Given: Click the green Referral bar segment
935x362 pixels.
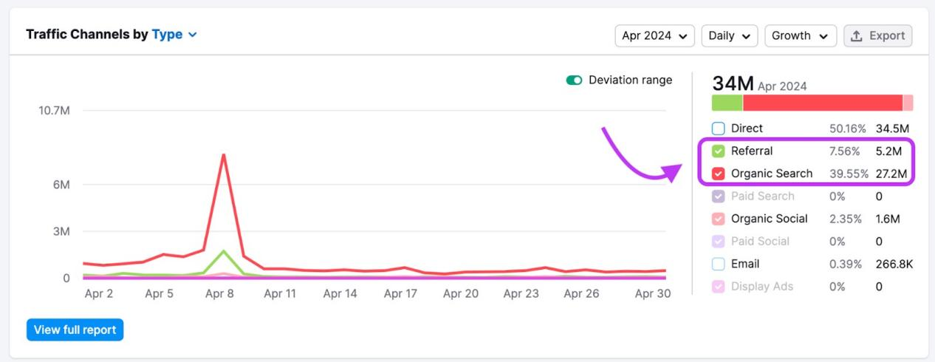Looking at the screenshot, I should pos(727,103).
